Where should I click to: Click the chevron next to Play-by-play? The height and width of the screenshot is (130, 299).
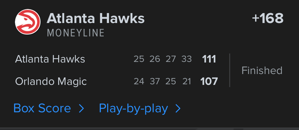178,109
